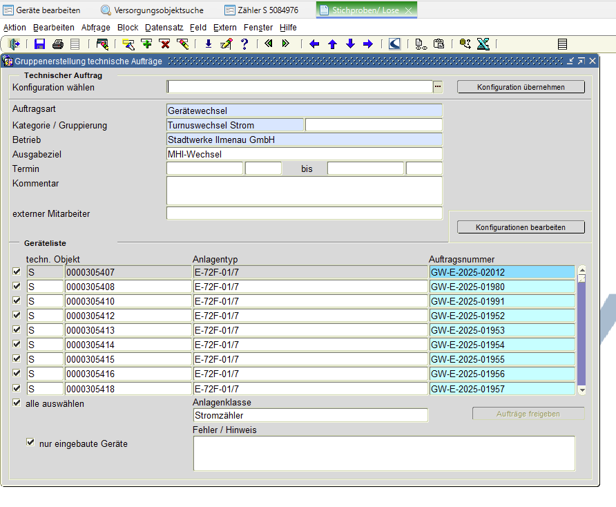This screenshot has height=507, width=616.
Task: Open the Abfrage menu
Action: [95, 28]
